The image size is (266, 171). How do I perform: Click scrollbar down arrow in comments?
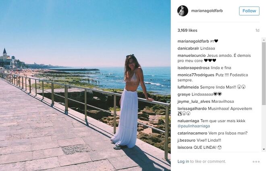click(x=264, y=149)
